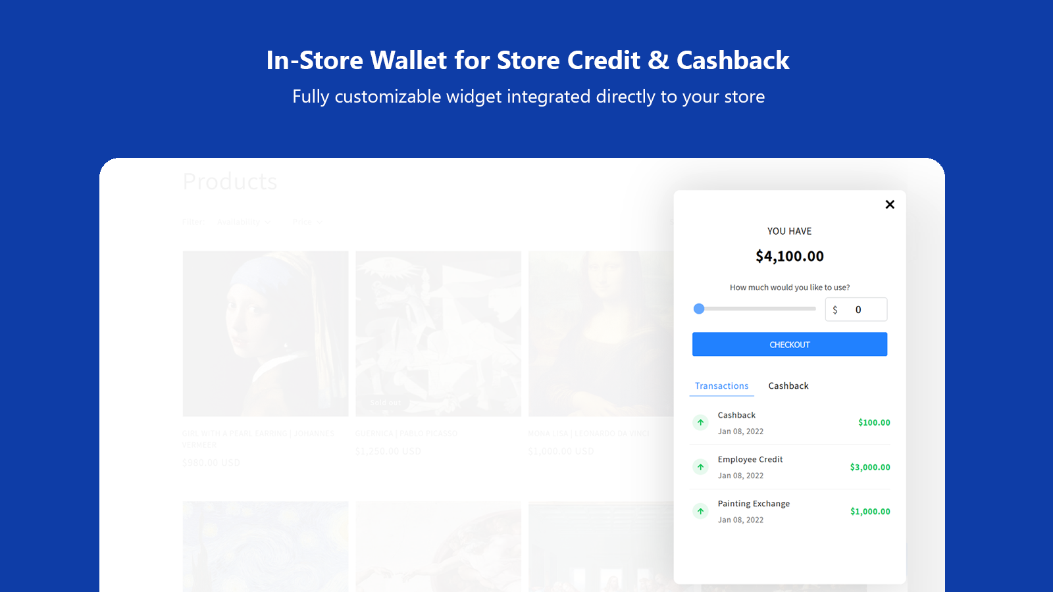
Task: Close the wallet widget with X icon
Action: tap(890, 205)
